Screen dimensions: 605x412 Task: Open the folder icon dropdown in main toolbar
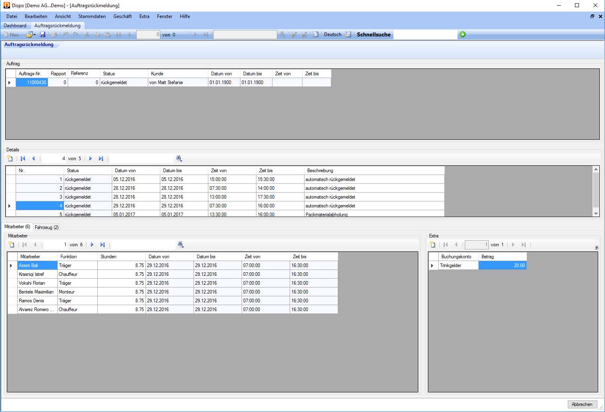coord(31,35)
